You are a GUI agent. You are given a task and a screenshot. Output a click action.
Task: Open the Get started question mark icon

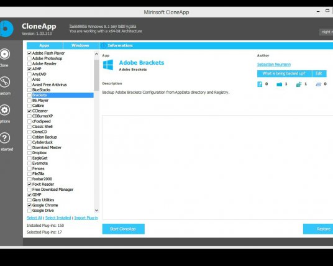tap(5, 138)
